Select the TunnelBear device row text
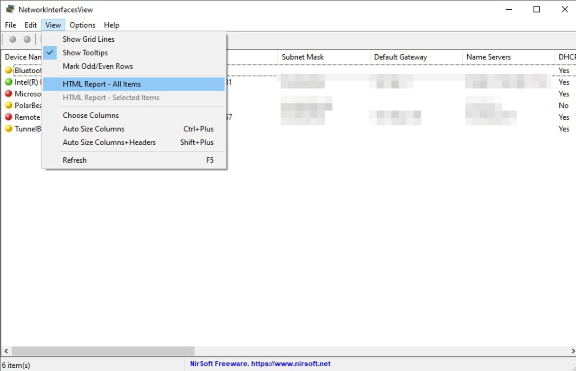The width and height of the screenshot is (576, 371). [x=28, y=128]
